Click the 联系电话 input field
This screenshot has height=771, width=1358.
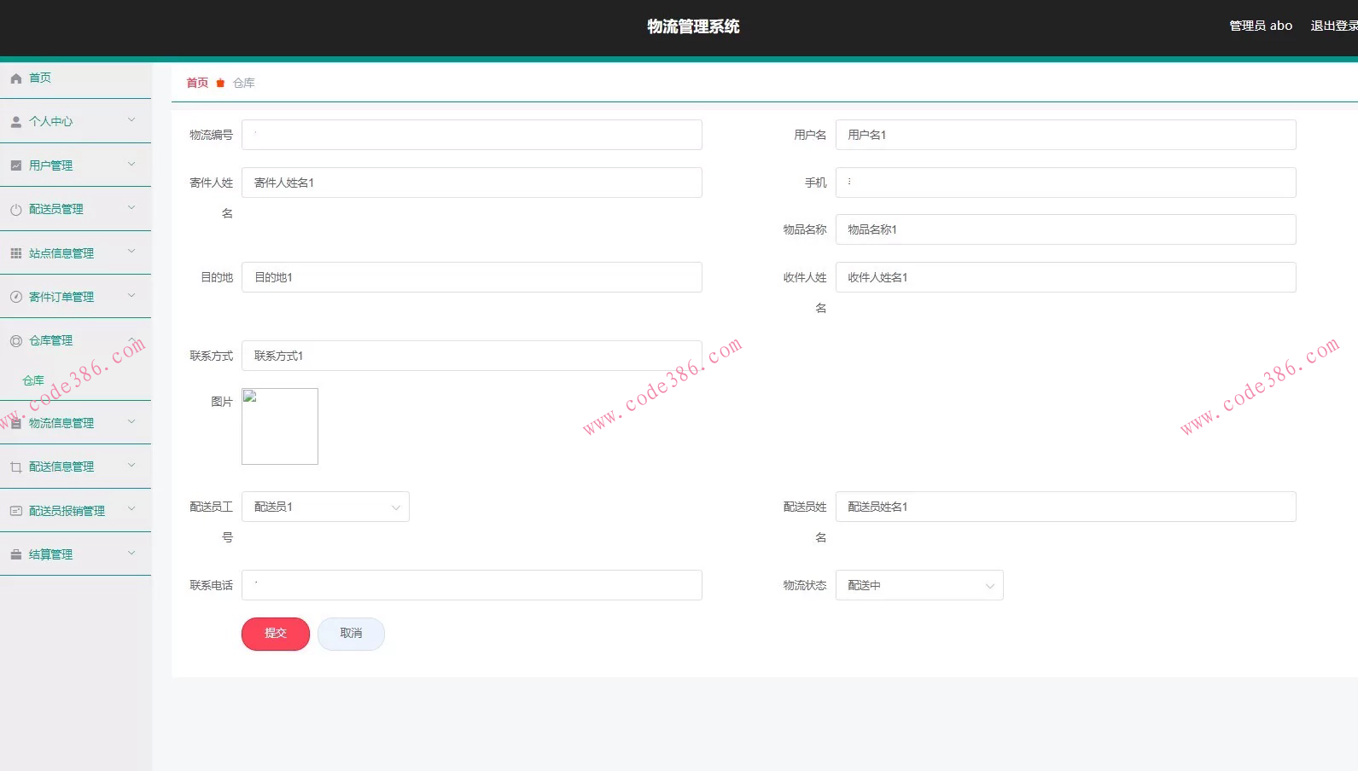tap(472, 585)
